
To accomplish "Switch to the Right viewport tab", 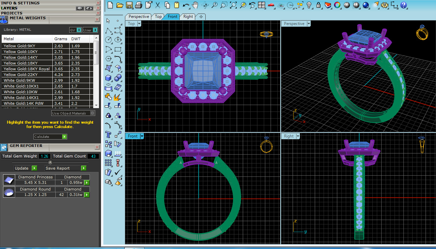I will point(188,17).
